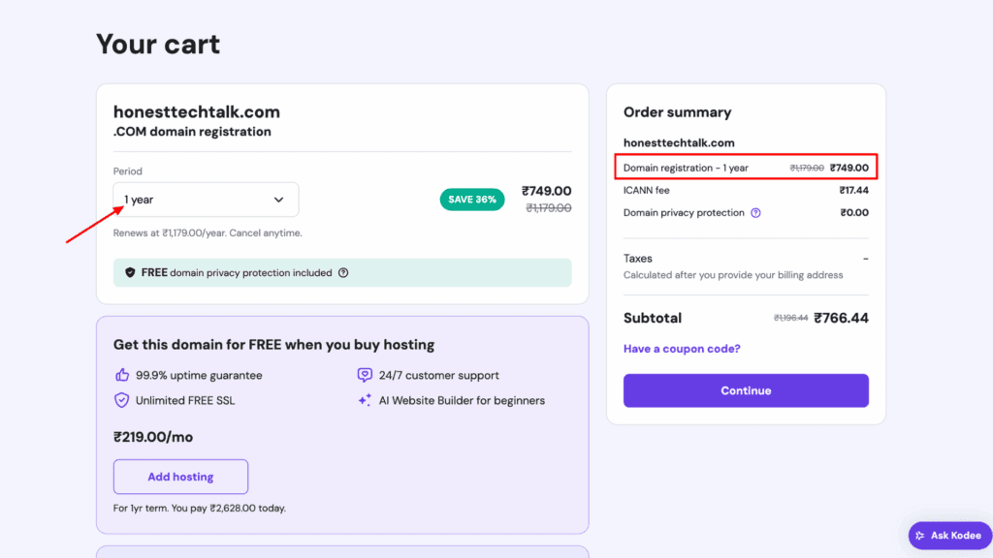Open the Ask Kodee assistant
This screenshot has width=993, height=558.
(x=948, y=535)
